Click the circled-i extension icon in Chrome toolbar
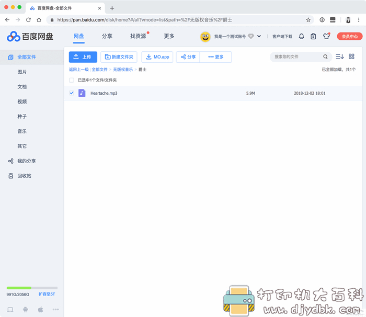This screenshot has width=366, height=317. coord(322,20)
